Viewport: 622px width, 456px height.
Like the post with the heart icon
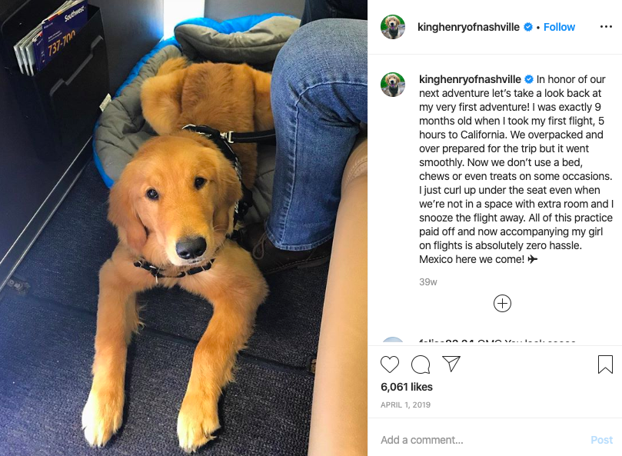coord(390,364)
